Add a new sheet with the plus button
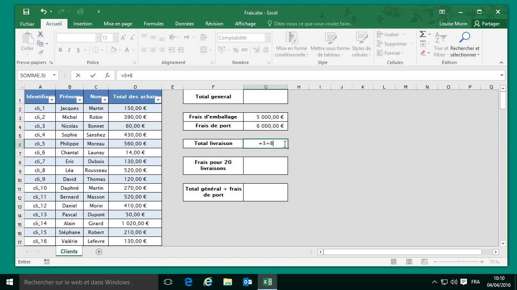517x290 pixels. [99, 252]
